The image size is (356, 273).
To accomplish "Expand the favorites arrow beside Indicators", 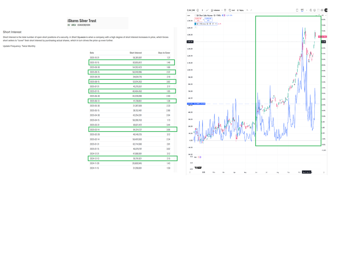I will pyautogui.click(x=222, y=10).
